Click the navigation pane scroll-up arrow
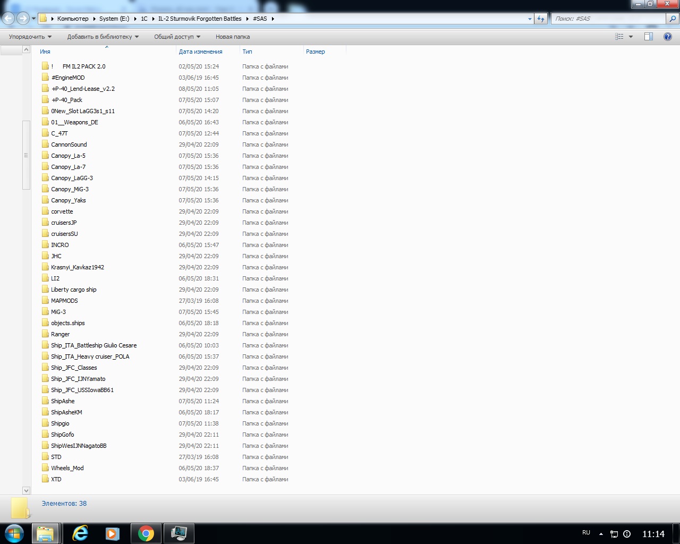Screen dimensions: 680x544 [x=26, y=49]
